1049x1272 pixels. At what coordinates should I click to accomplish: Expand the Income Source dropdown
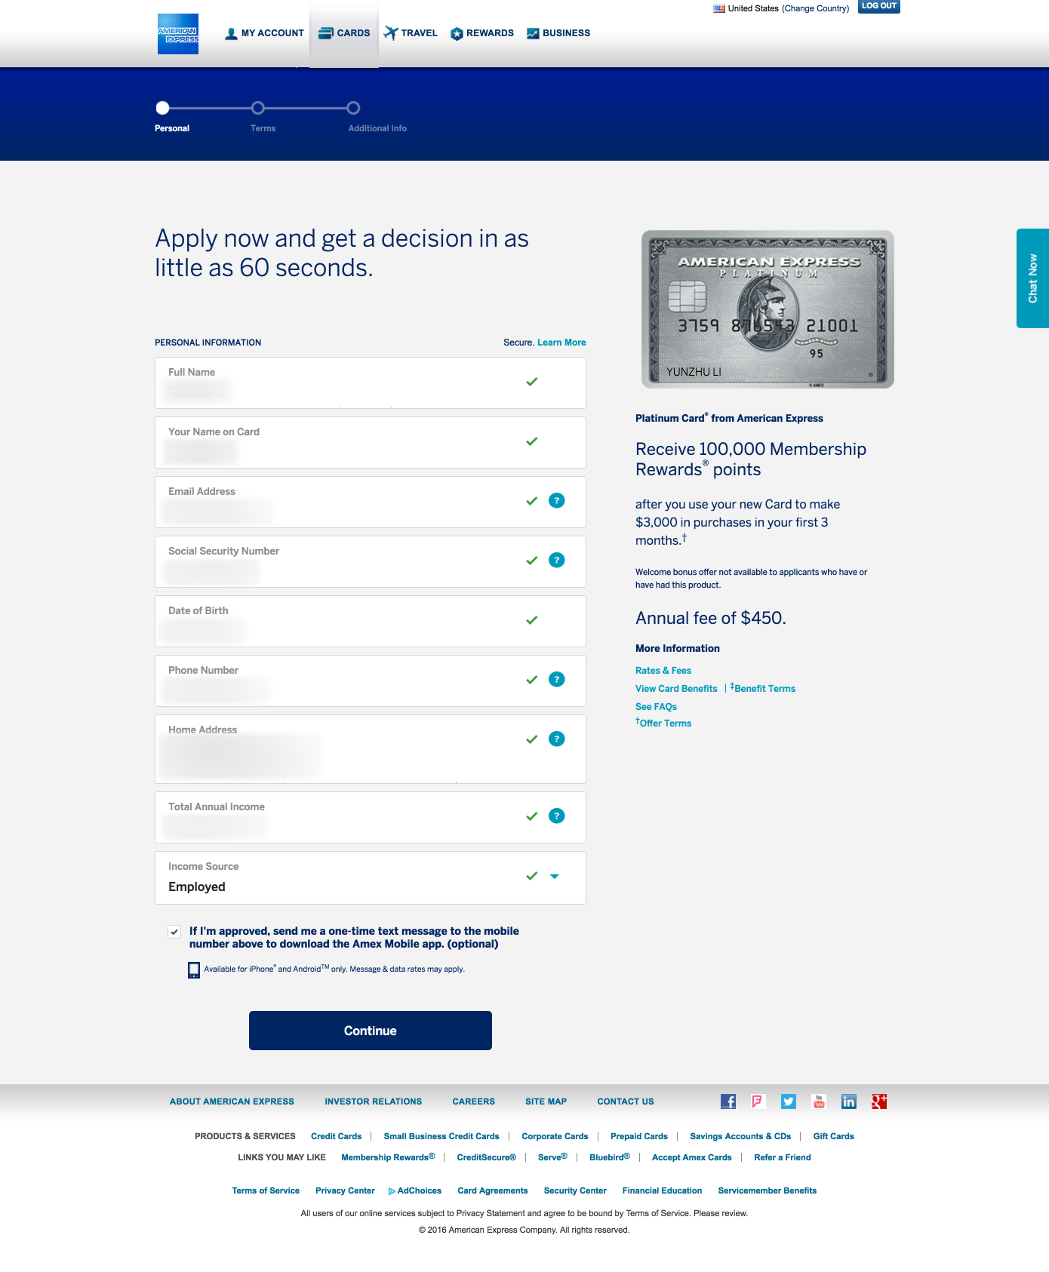pyautogui.click(x=555, y=877)
